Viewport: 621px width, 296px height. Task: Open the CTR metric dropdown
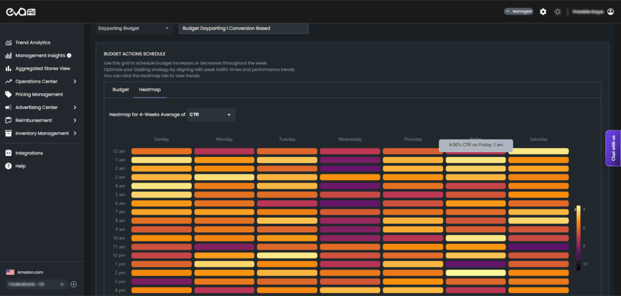(x=210, y=114)
